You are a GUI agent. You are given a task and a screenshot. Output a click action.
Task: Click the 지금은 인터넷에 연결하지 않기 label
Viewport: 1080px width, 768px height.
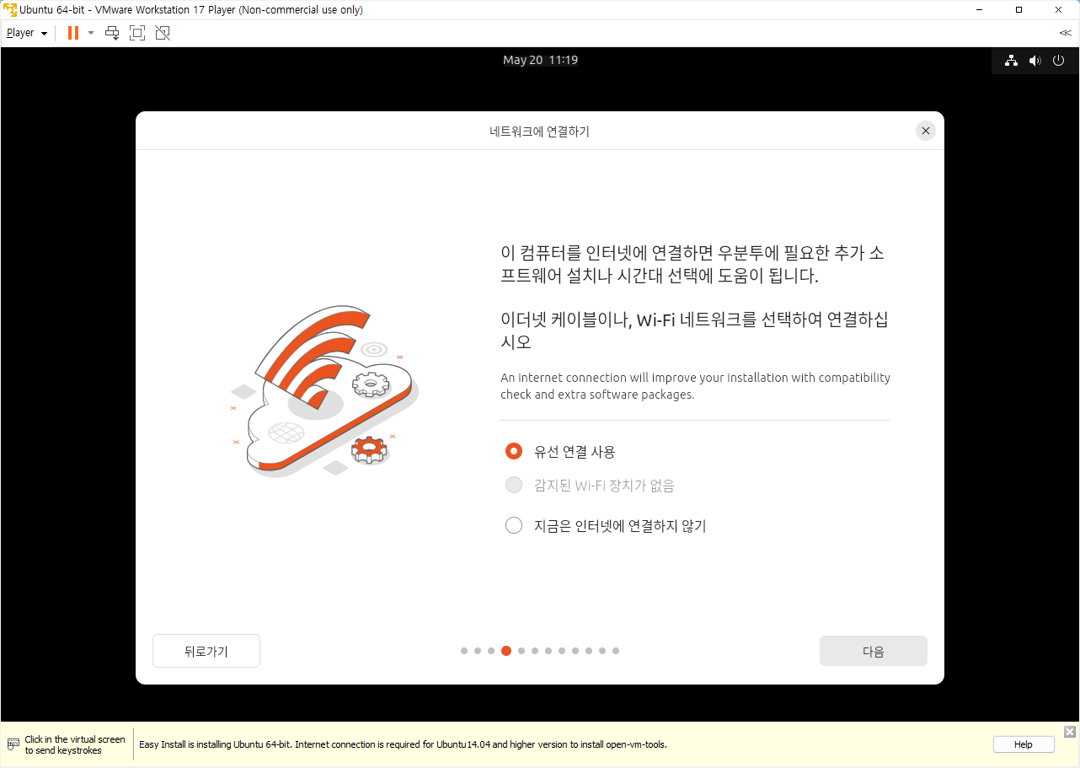pyautogui.click(x=620, y=526)
